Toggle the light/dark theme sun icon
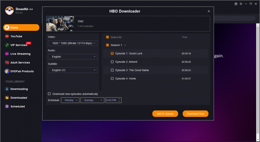 click(236, 4)
